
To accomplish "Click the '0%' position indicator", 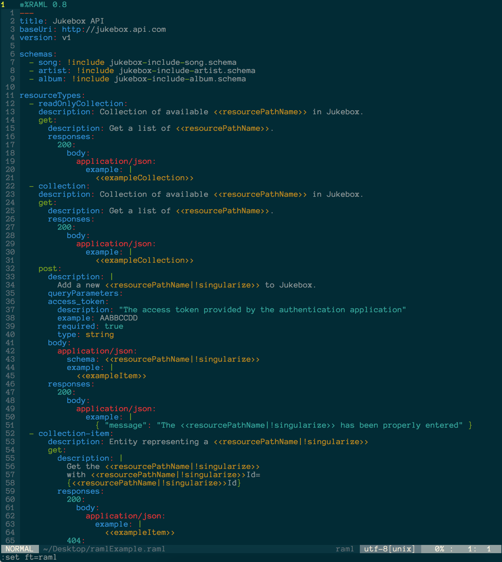I will pos(439,549).
